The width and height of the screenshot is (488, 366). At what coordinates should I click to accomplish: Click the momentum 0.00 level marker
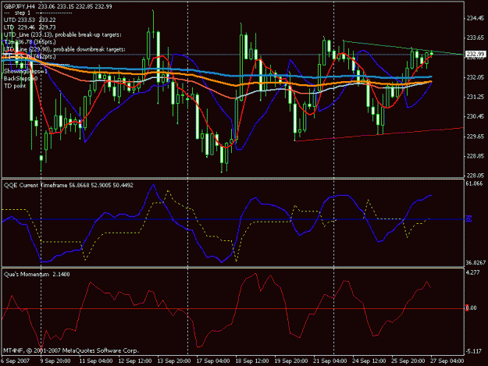click(x=471, y=307)
